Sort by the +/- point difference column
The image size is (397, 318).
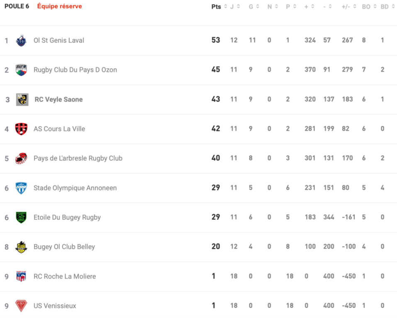pyautogui.click(x=349, y=7)
